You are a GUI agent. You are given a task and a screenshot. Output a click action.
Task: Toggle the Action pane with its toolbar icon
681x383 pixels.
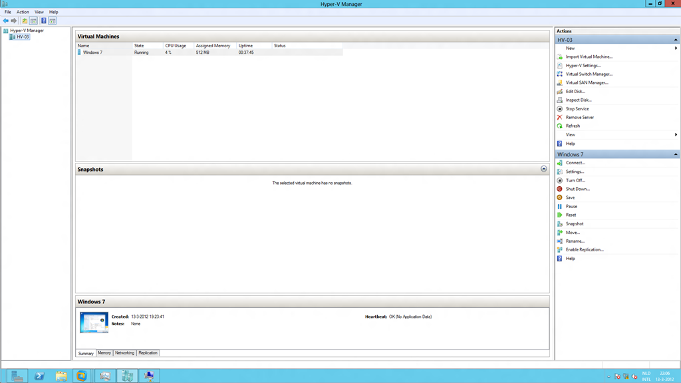pyautogui.click(x=52, y=21)
